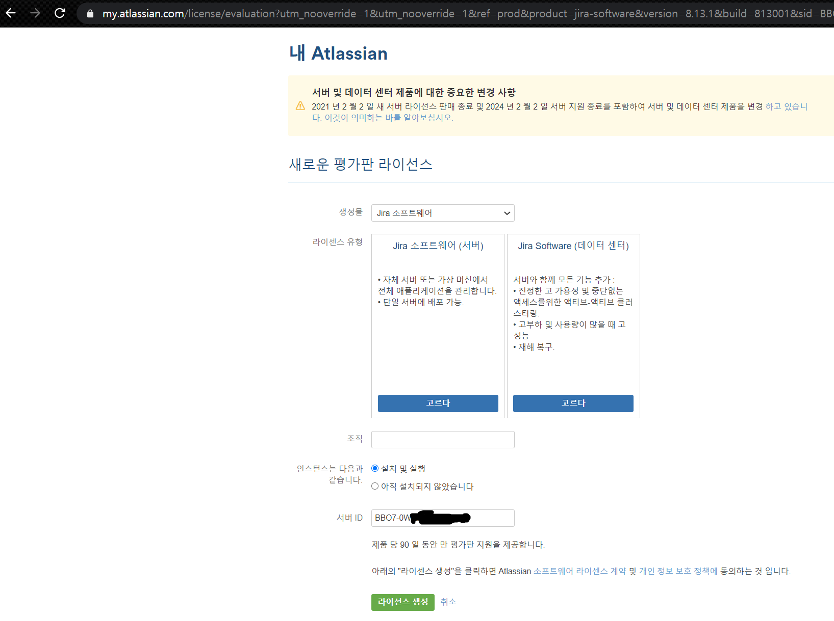This screenshot has width=834, height=621.
Task: Click the 조직 organization input field
Action: tap(443, 440)
